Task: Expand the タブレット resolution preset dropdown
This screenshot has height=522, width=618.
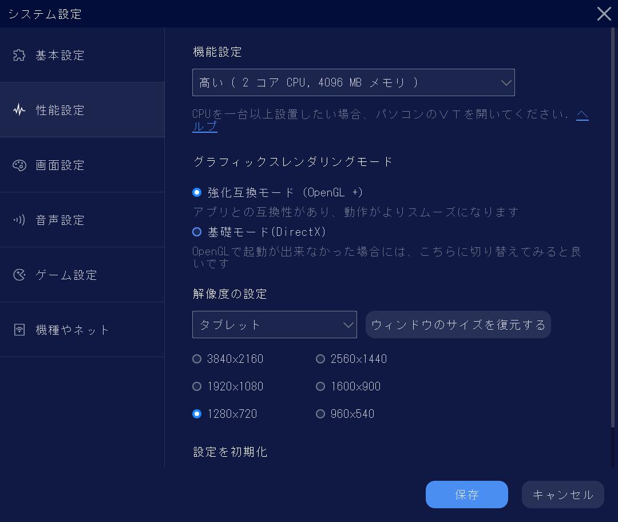Action: tap(274, 324)
